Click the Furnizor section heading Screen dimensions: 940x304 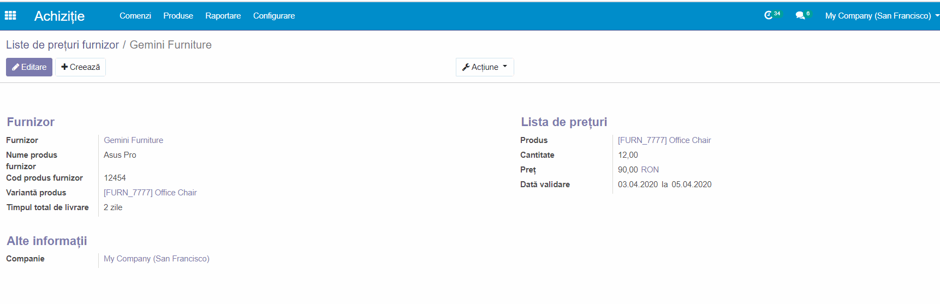[31, 122]
